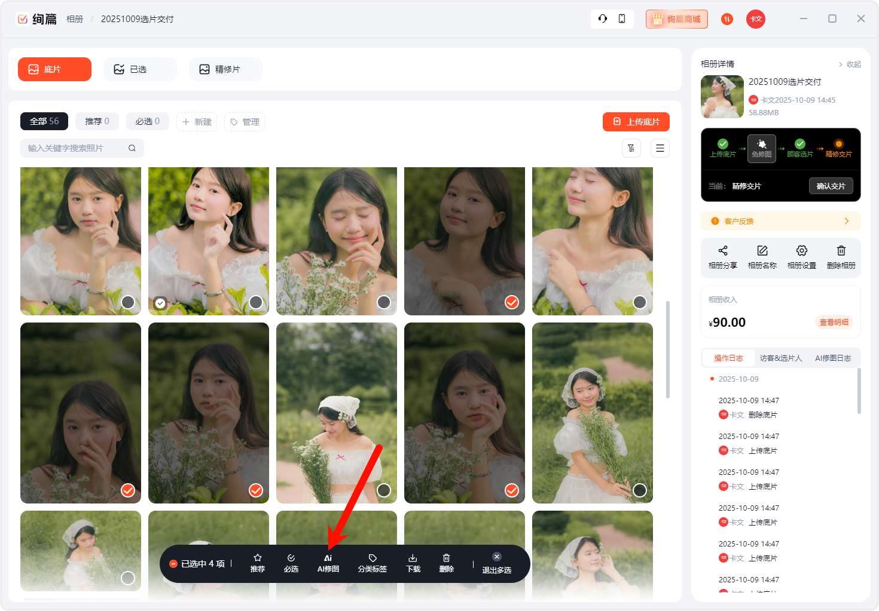Click the 确认交片 button
Image resolution: width=879 pixels, height=611 pixels.
pos(831,186)
